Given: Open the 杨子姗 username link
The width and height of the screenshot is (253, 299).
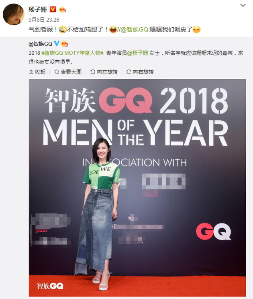Looking at the screenshot, I should pos(37,9).
